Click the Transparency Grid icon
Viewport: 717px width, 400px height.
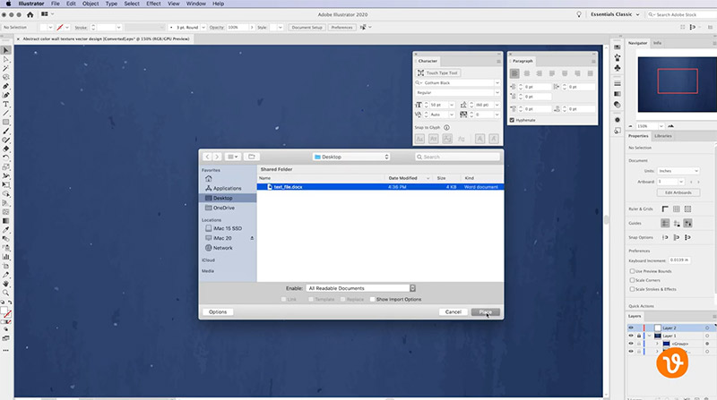tap(687, 209)
